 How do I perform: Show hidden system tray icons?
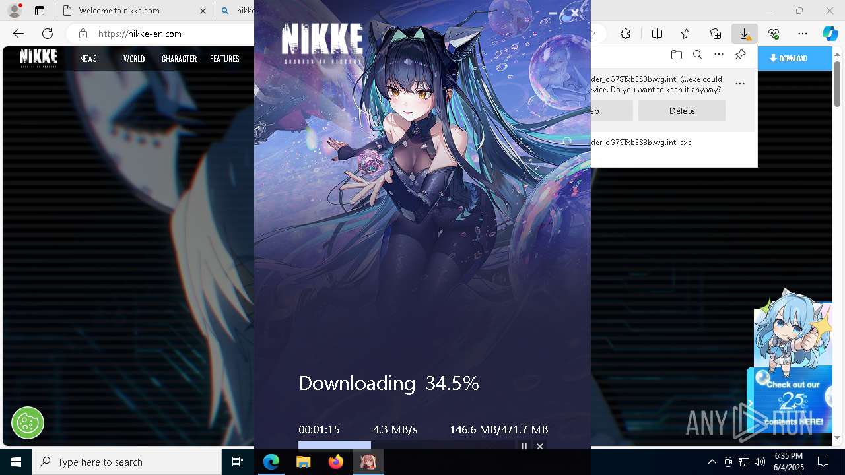click(712, 462)
